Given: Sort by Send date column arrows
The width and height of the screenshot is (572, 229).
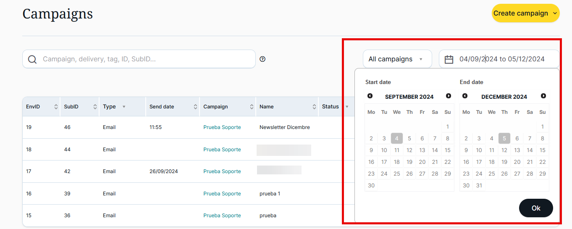Looking at the screenshot, I should 195,107.
